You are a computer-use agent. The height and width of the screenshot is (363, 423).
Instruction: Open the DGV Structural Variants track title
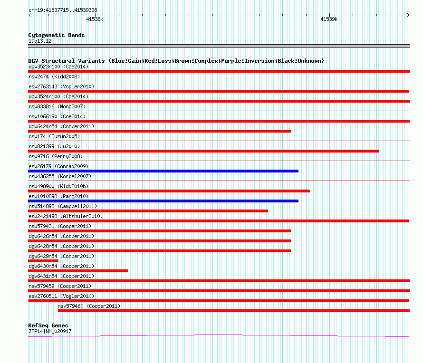pos(176,61)
